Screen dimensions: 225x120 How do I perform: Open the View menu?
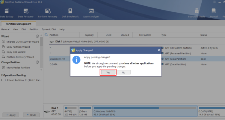coord(15,29)
